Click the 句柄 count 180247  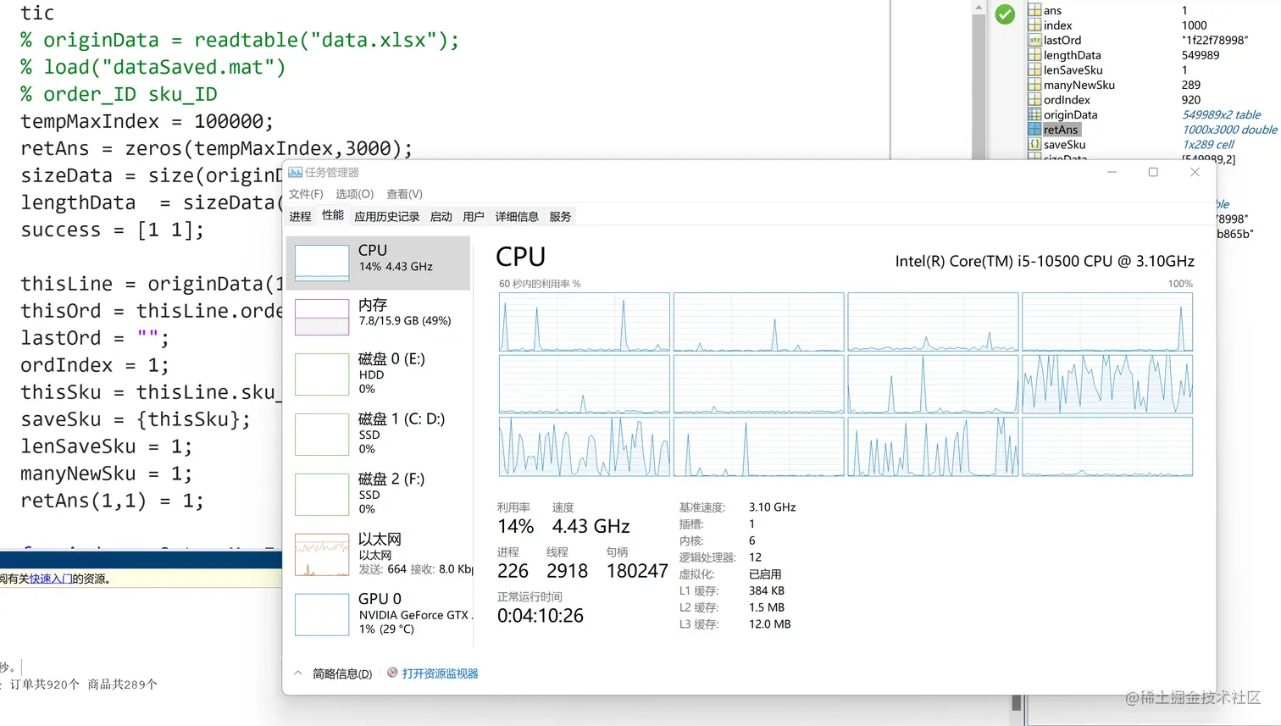click(637, 571)
